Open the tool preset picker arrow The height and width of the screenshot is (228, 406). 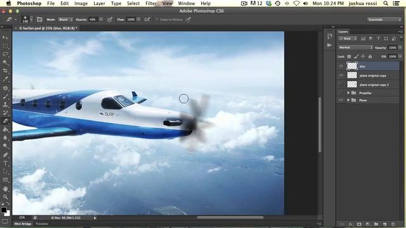pos(15,20)
